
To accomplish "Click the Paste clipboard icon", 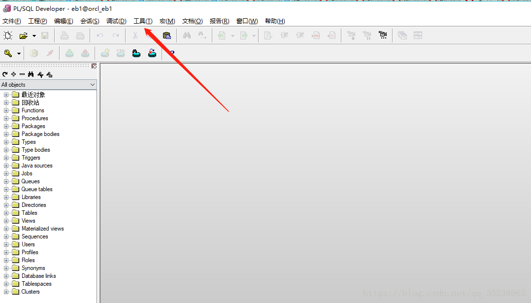I will [x=167, y=35].
